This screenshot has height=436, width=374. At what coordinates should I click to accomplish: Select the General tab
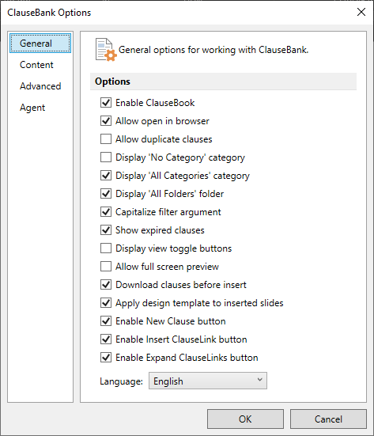click(40, 44)
